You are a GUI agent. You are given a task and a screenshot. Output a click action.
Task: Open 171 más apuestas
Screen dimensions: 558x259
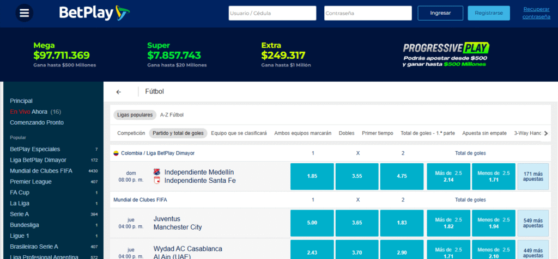[533, 176]
